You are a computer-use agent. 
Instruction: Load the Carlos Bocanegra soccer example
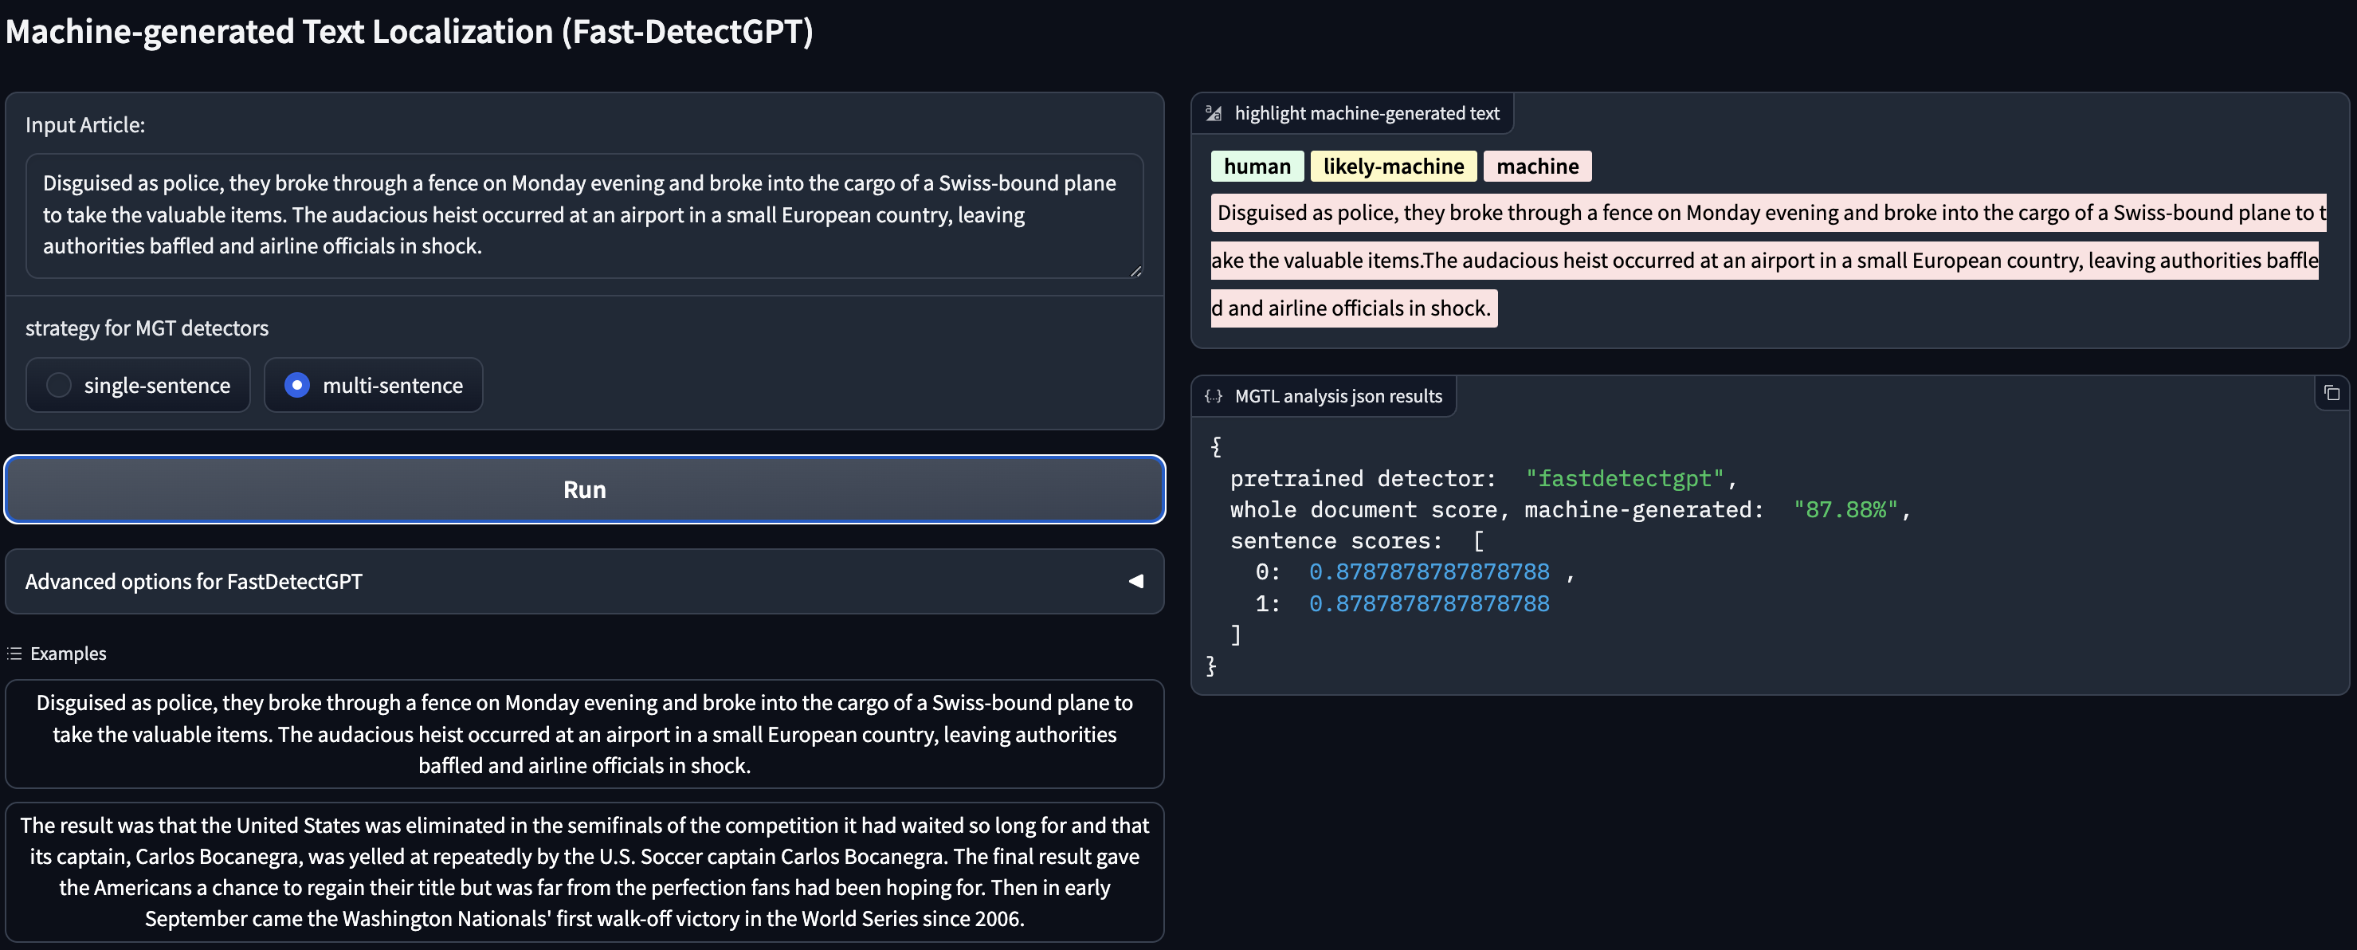coord(584,871)
